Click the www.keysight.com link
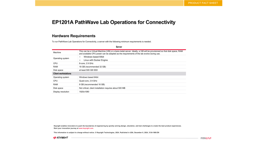The image size is (257, 145). (x=86, y=128)
